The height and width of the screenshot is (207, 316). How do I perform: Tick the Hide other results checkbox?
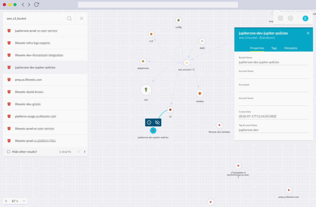click(9, 152)
